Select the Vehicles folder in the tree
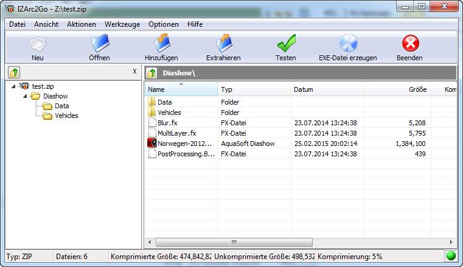The image size is (463, 267). click(66, 116)
